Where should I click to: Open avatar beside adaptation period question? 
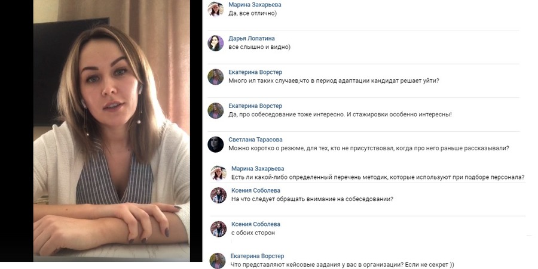pyautogui.click(x=215, y=77)
